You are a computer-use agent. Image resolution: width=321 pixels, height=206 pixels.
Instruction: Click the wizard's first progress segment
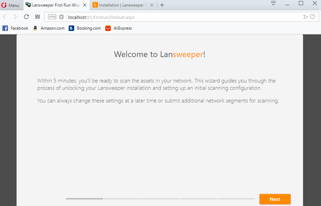click(x=85, y=199)
